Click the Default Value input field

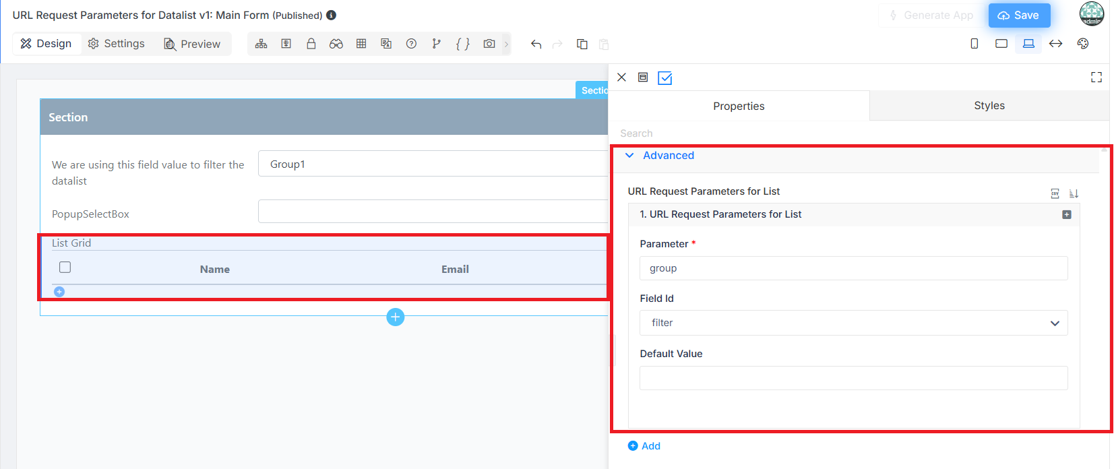[854, 378]
